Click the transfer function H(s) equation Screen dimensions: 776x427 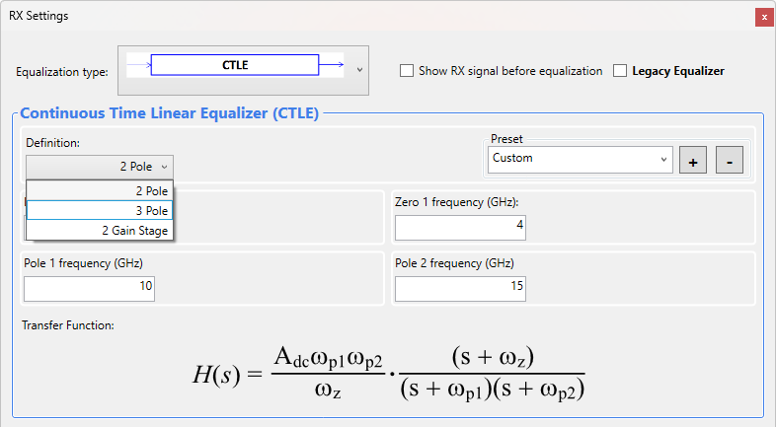388,374
